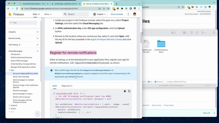219x123 pixels.
Task: Expand the Android tree node
Action: click(9, 106)
